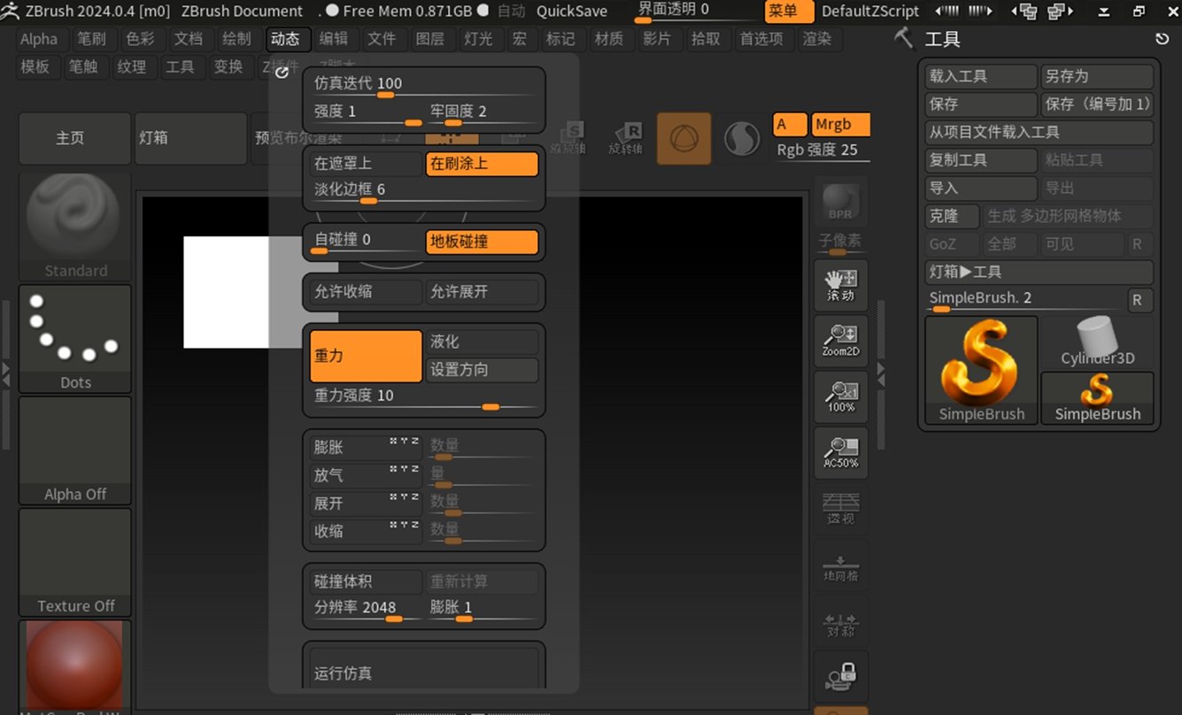Select the small SimpleBrush tool thumbnail
The width and height of the screenshot is (1182, 715).
pyautogui.click(x=1098, y=398)
